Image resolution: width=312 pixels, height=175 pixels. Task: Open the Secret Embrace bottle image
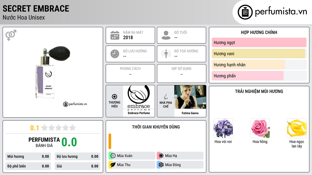[53, 72]
